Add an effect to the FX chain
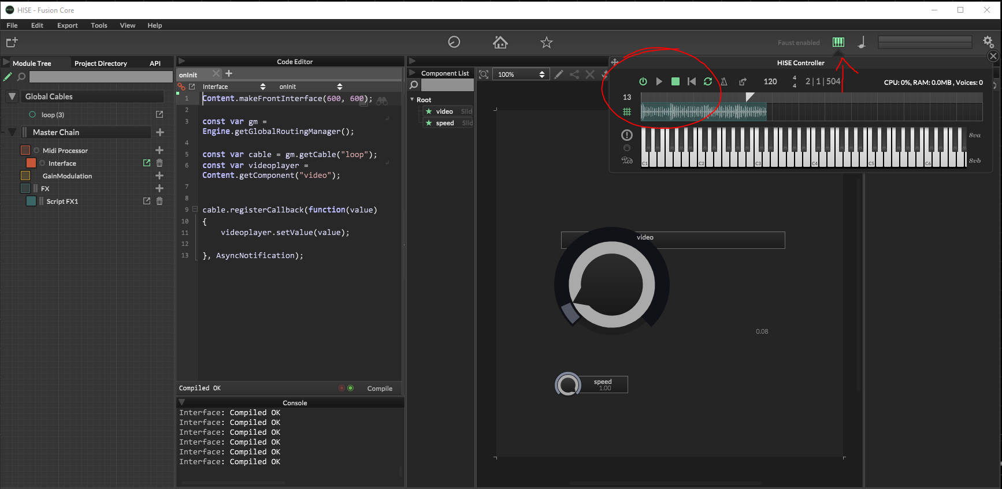This screenshot has height=489, width=1002. click(159, 188)
